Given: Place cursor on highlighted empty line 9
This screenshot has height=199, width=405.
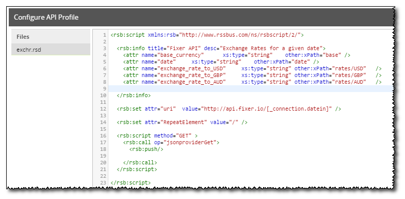Looking at the screenshot, I should tap(251, 88).
